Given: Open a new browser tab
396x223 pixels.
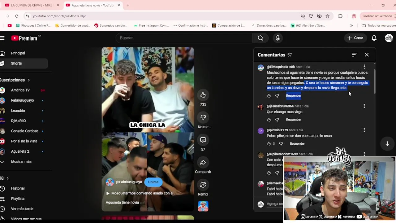Looking at the screenshot, I should coord(128,5).
